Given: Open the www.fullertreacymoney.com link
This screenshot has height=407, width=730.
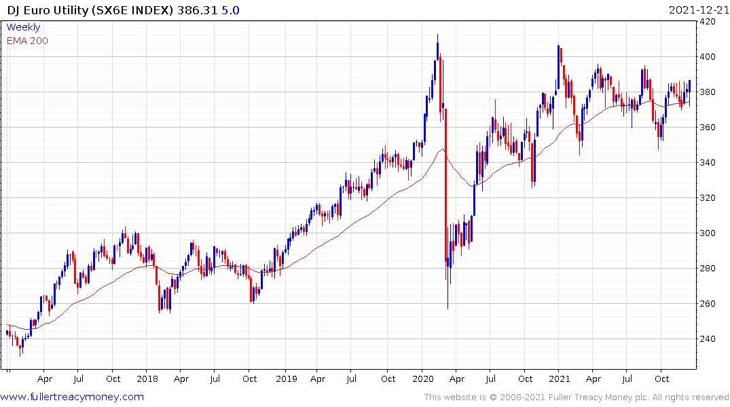Looking at the screenshot, I should (72, 397).
